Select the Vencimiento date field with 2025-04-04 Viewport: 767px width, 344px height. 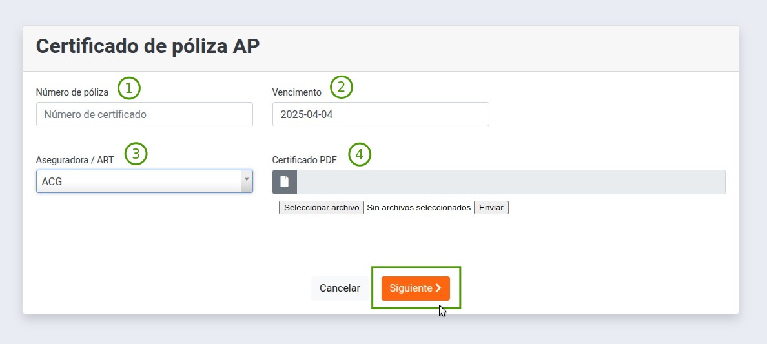tap(380, 114)
